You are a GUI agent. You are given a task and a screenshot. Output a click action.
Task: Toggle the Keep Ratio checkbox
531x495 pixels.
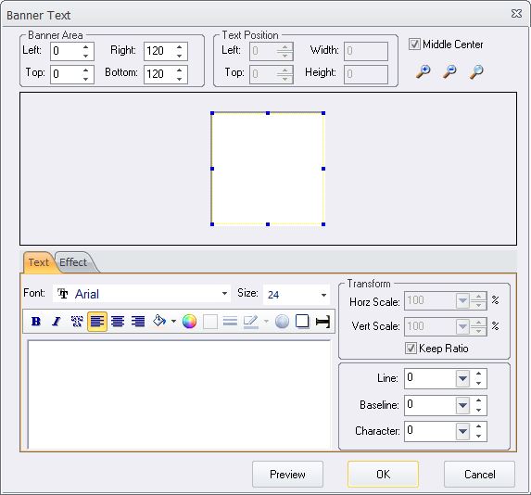[411, 348]
